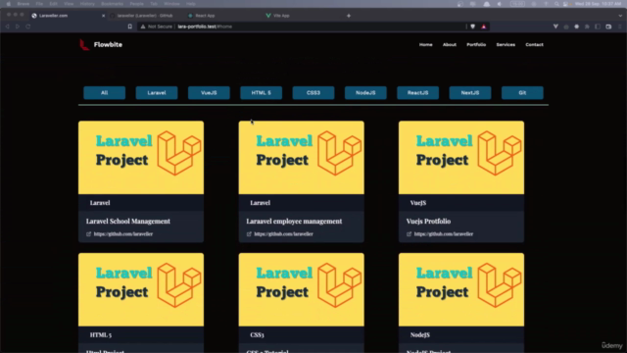The image size is (627, 353).
Task: Open GitHub link under Laraavel employee management
Action: [283, 234]
